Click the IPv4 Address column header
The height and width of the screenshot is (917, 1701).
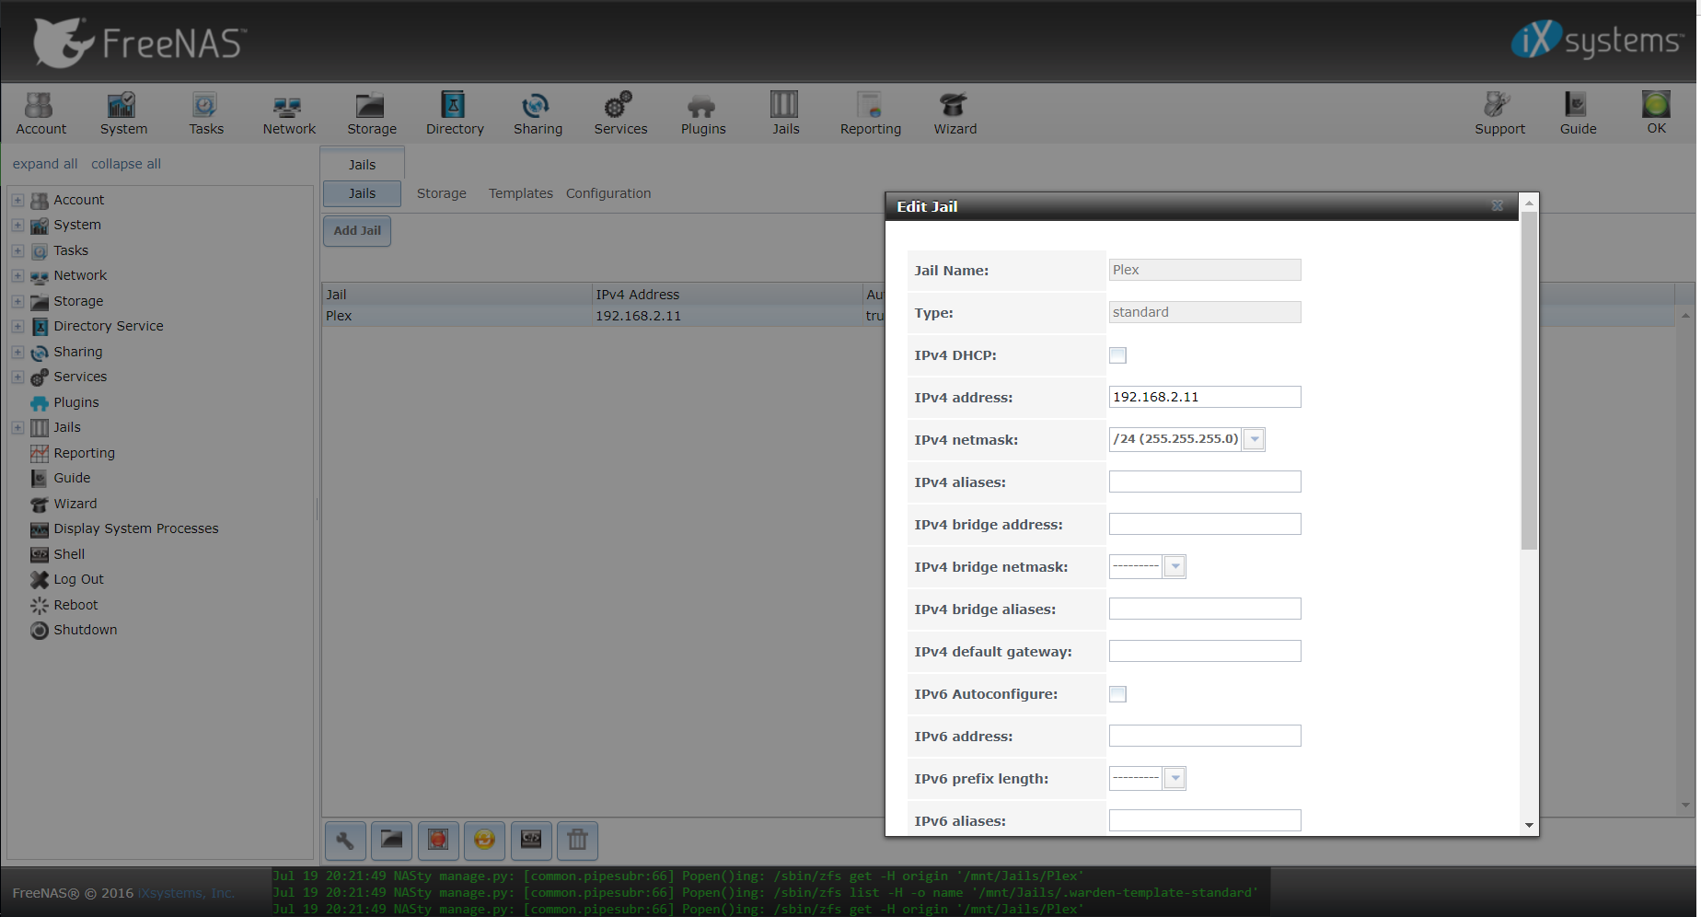[x=727, y=295]
